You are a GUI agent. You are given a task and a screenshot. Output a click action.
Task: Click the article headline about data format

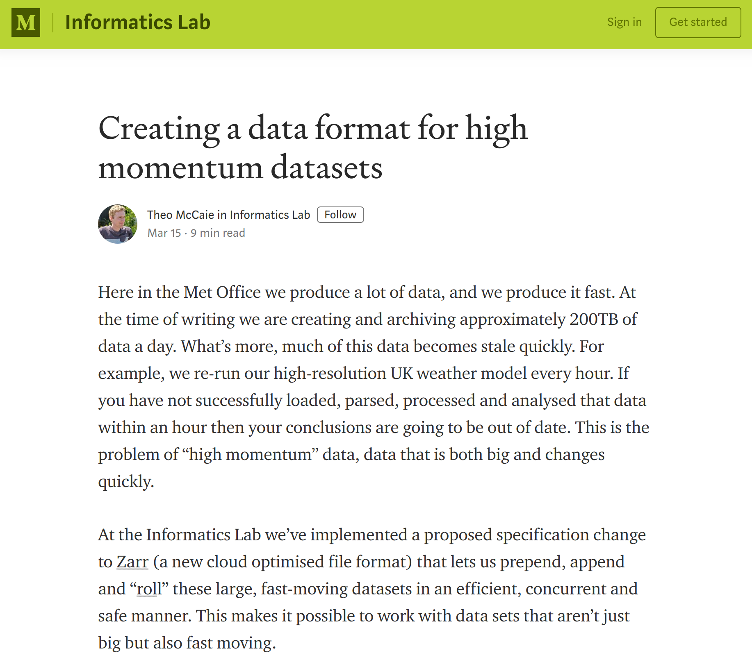click(x=312, y=147)
